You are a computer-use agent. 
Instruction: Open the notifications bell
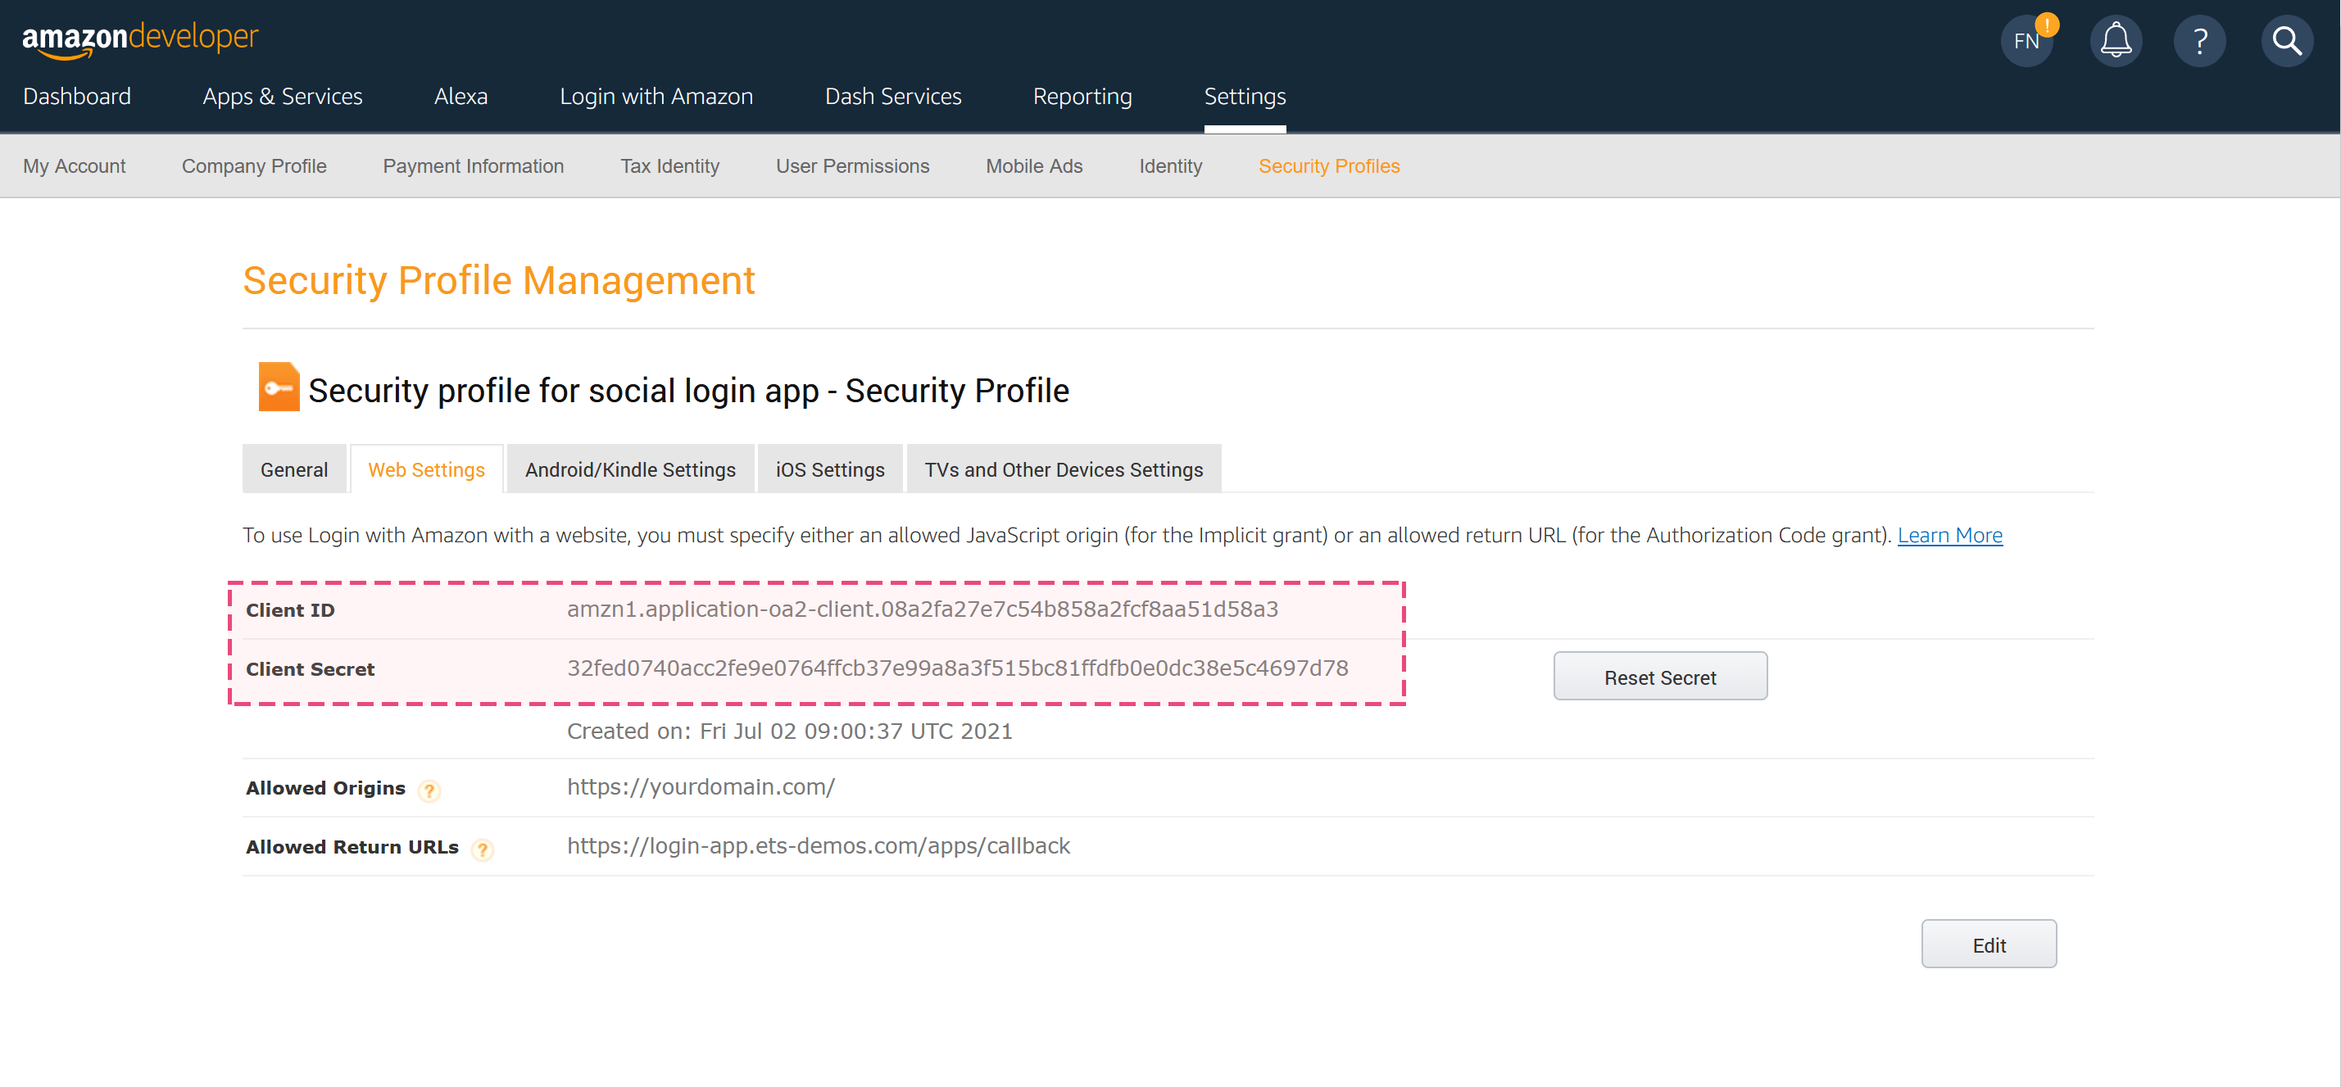[x=2116, y=41]
